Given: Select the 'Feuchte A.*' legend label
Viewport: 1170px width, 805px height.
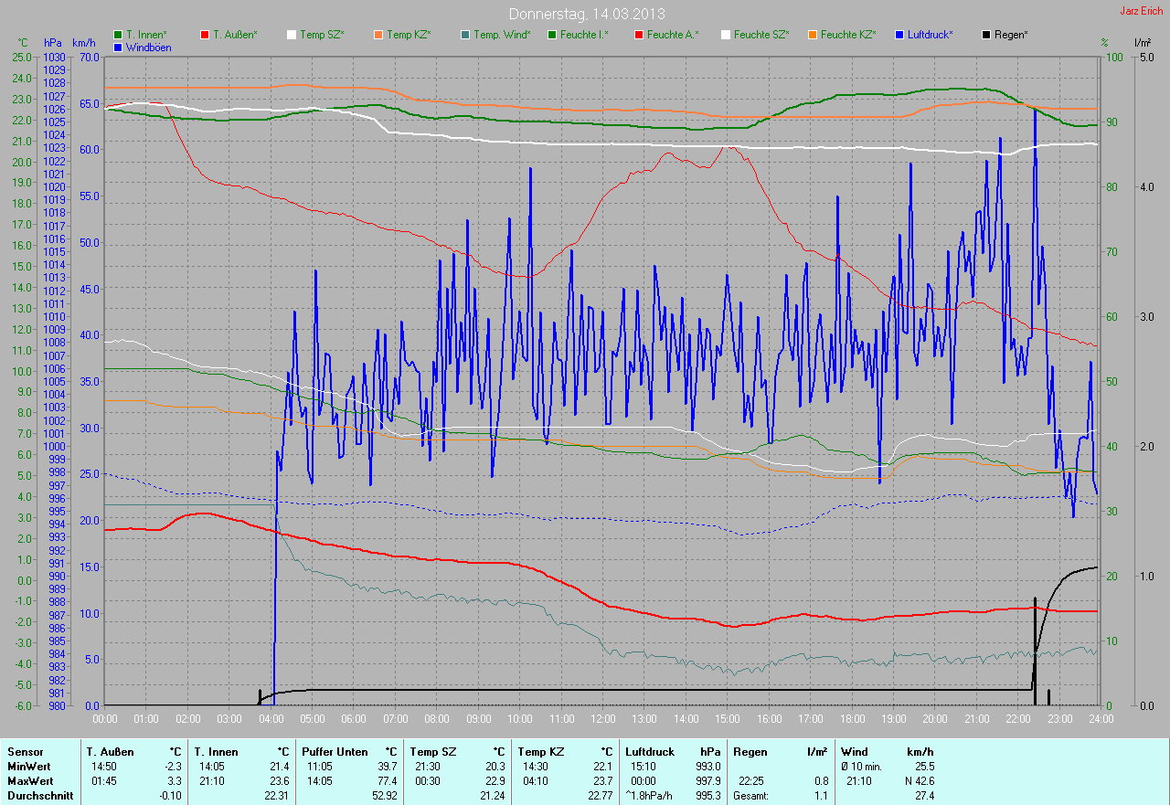Looking at the screenshot, I should click(x=673, y=35).
